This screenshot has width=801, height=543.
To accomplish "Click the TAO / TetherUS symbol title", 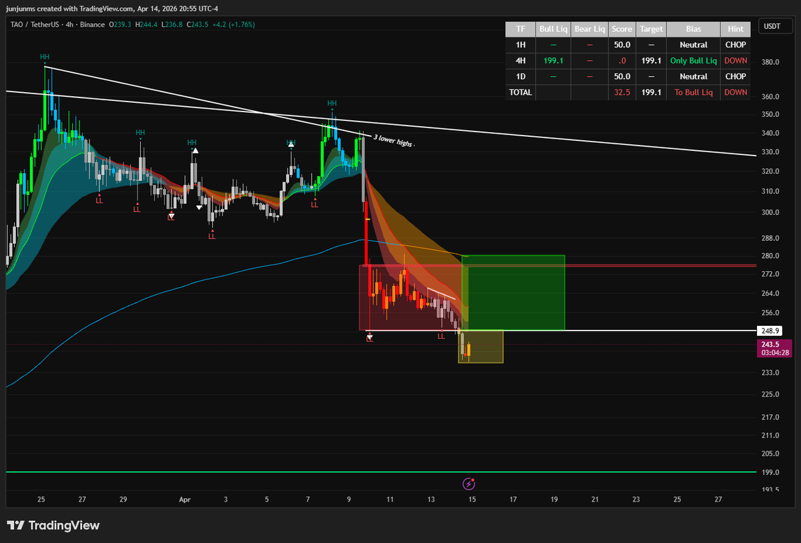I will tap(31, 25).
